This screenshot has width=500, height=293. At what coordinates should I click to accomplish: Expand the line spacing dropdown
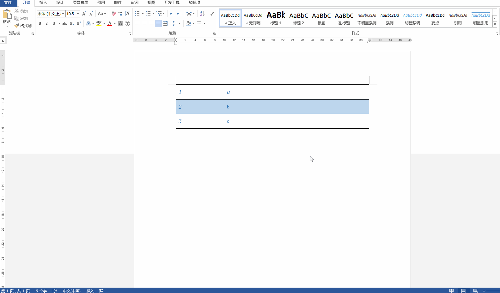180,23
